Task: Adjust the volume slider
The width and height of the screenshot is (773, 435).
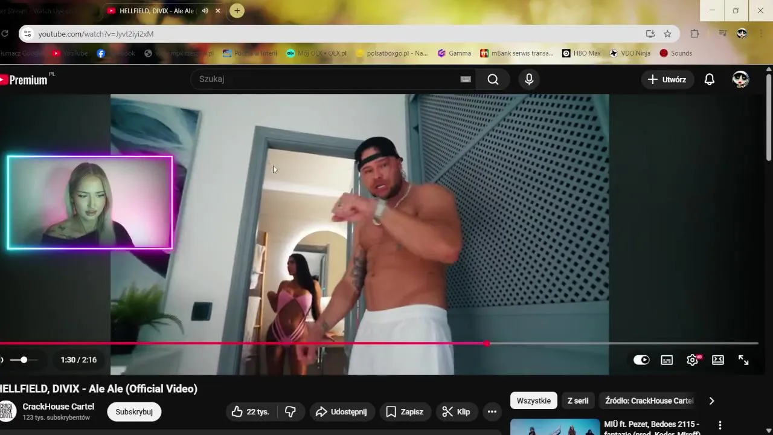Action: (x=24, y=360)
